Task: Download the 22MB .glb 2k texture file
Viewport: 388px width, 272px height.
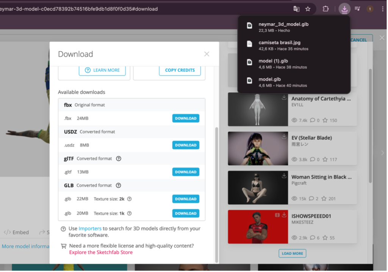Action: pos(186,199)
